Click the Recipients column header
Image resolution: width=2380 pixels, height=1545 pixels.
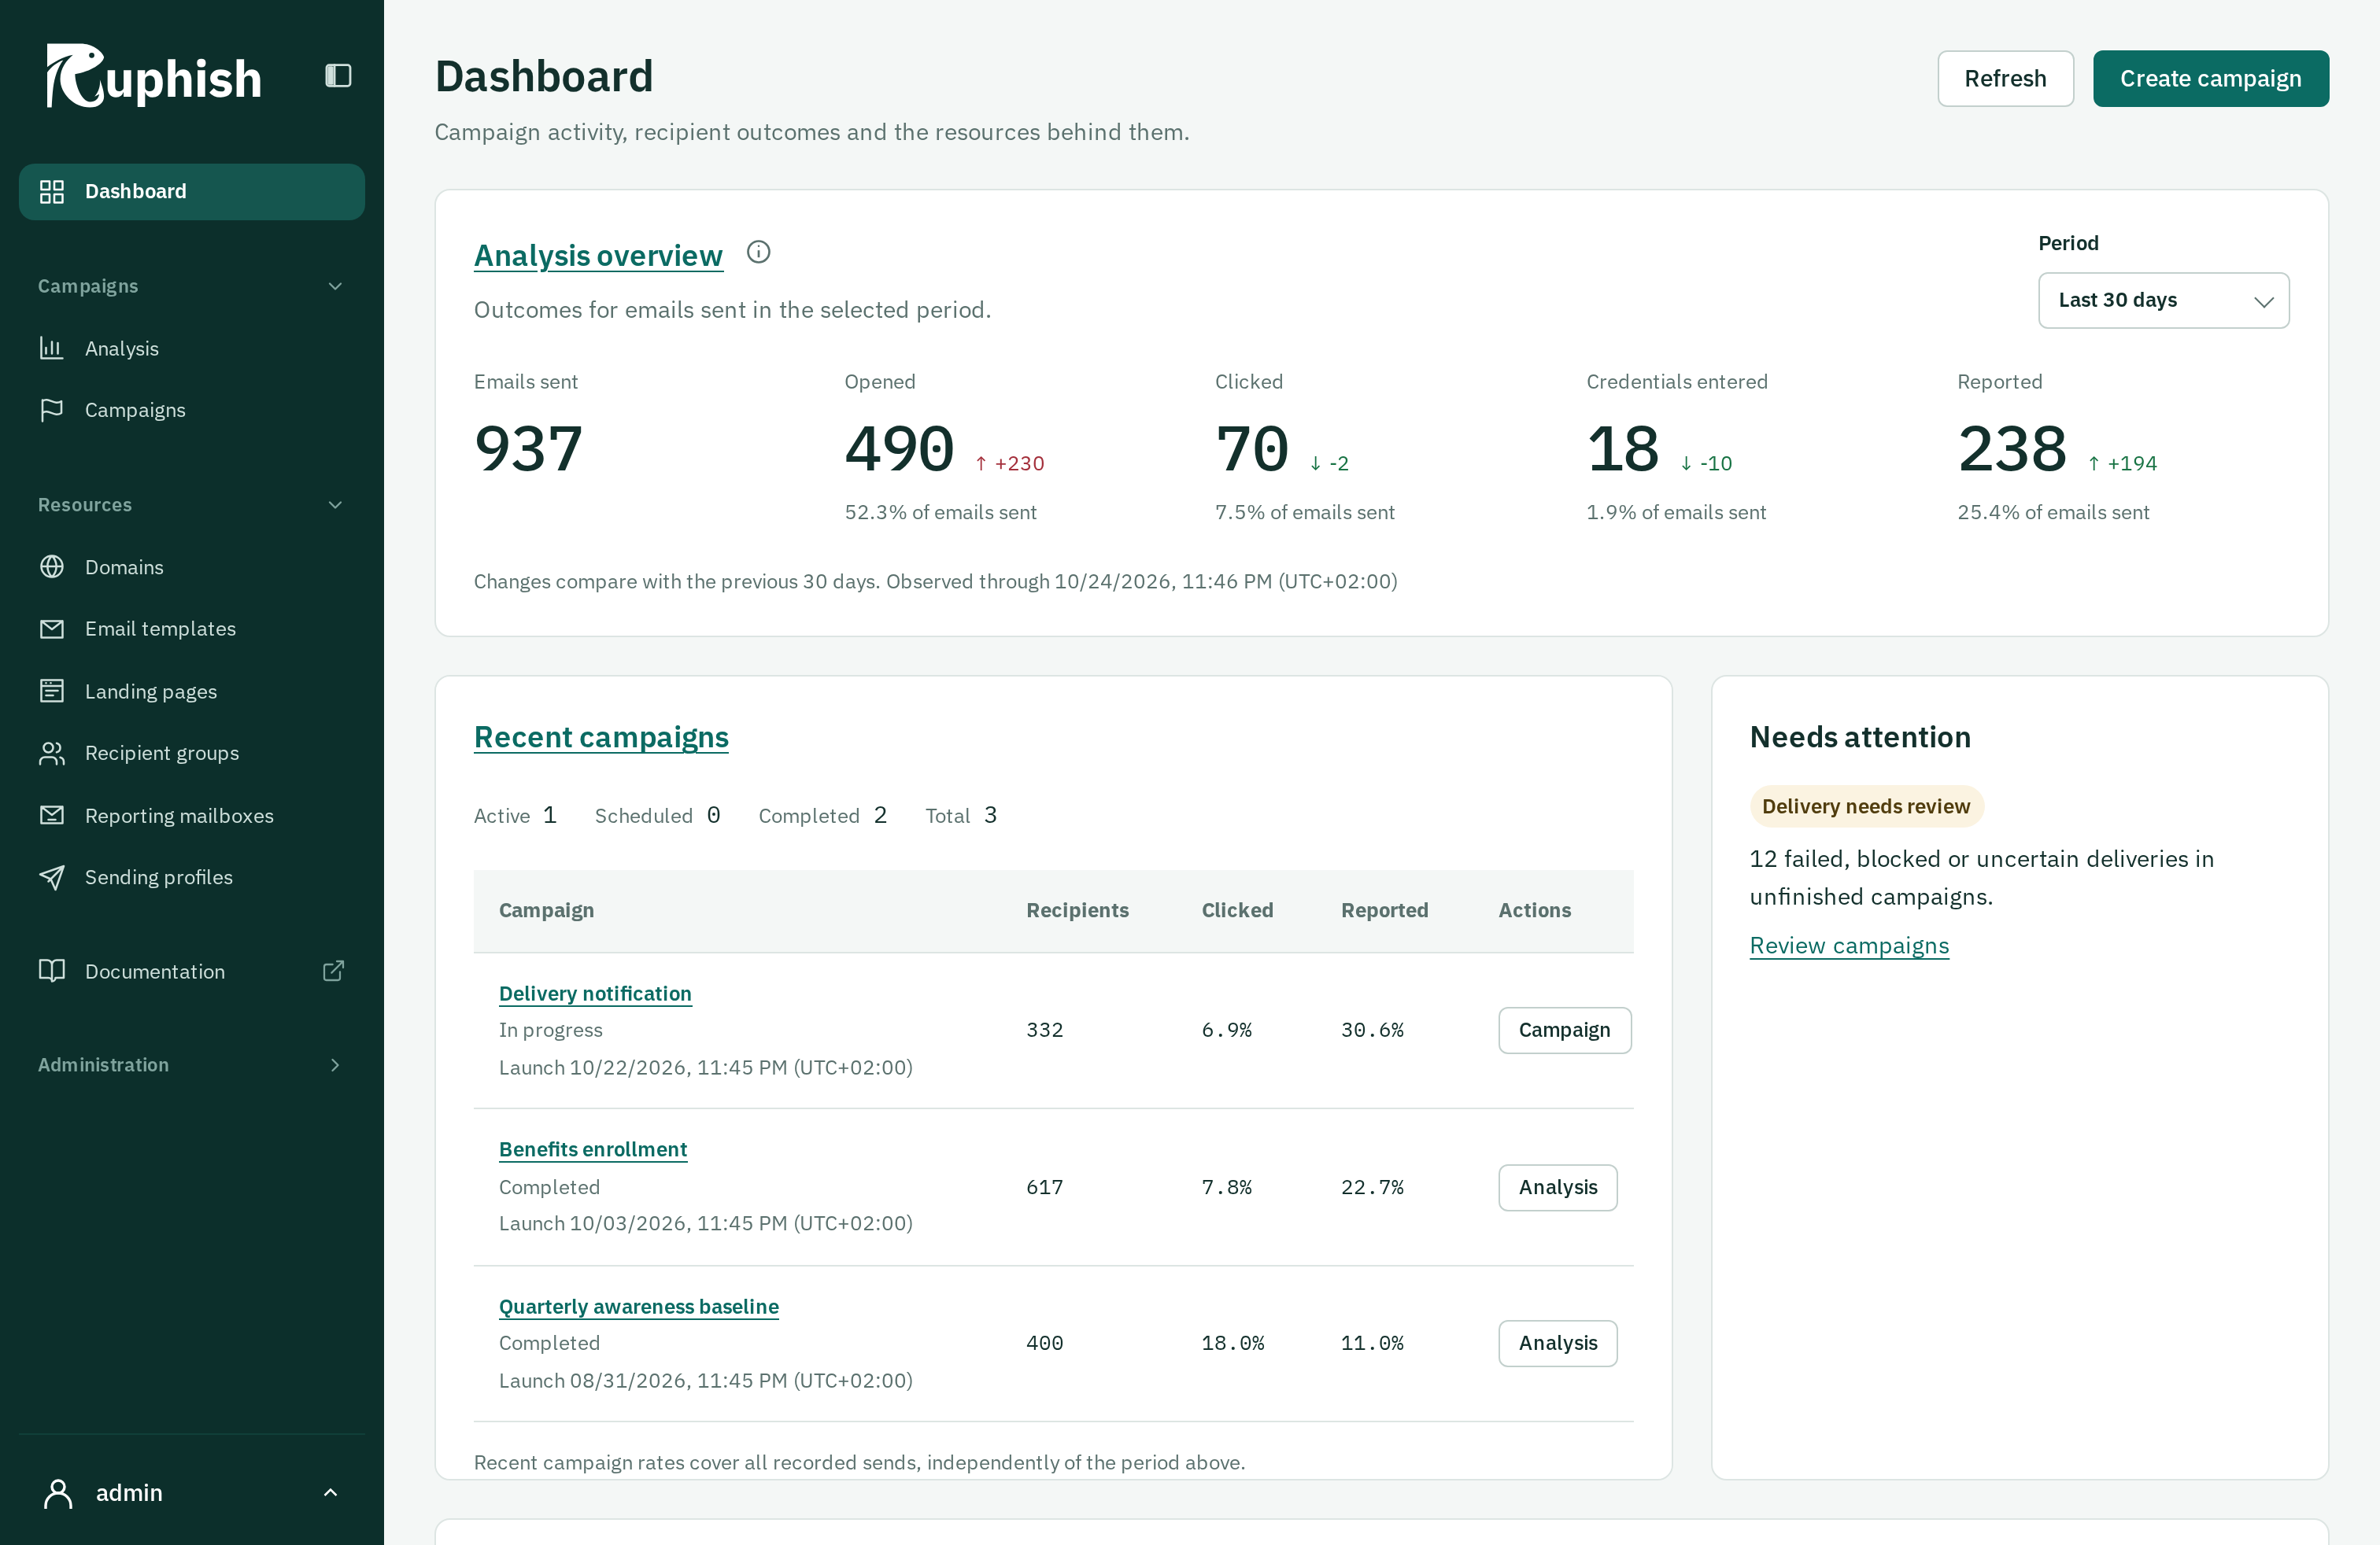pos(1077,910)
